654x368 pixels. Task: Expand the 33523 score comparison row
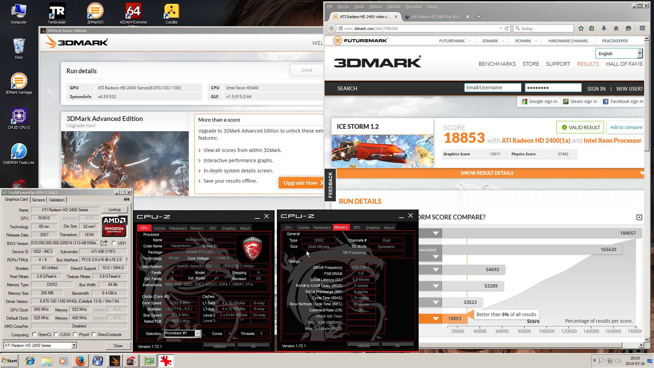coord(436,302)
